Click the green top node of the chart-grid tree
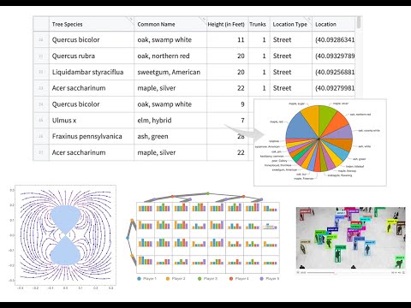Image resolution: width=411 pixels, height=308 pixels. click(x=208, y=193)
